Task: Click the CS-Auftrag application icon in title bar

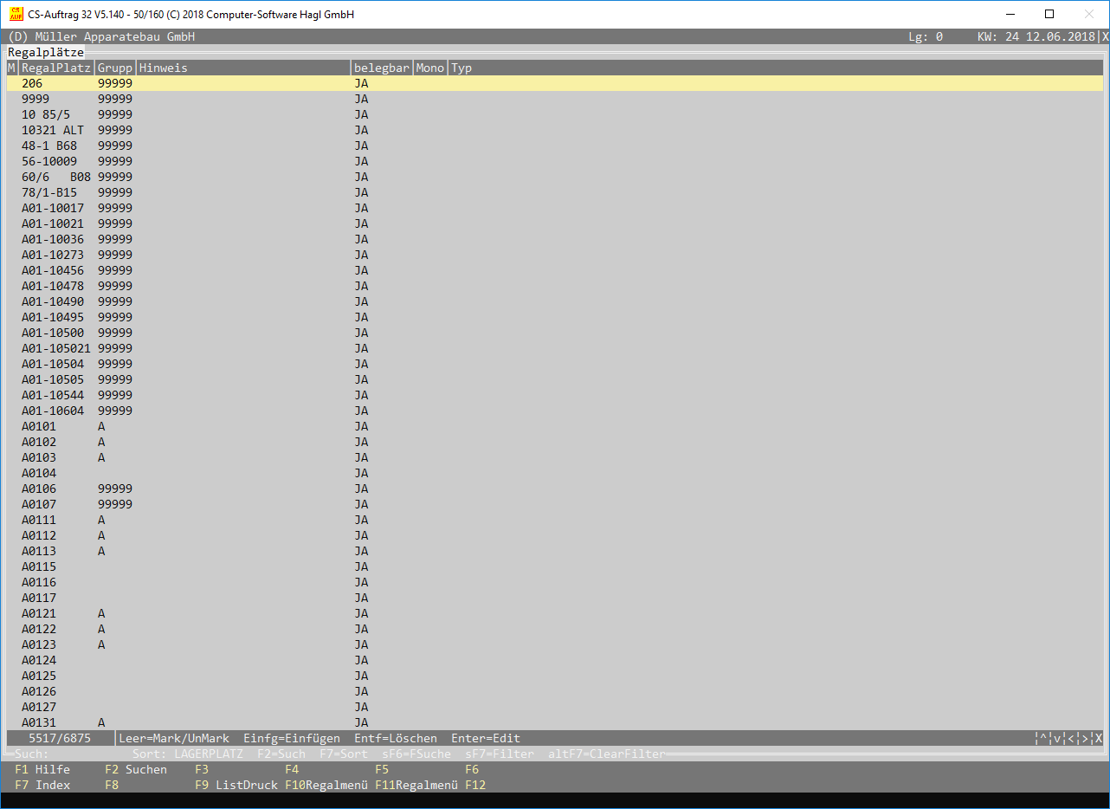Action: (16, 14)
